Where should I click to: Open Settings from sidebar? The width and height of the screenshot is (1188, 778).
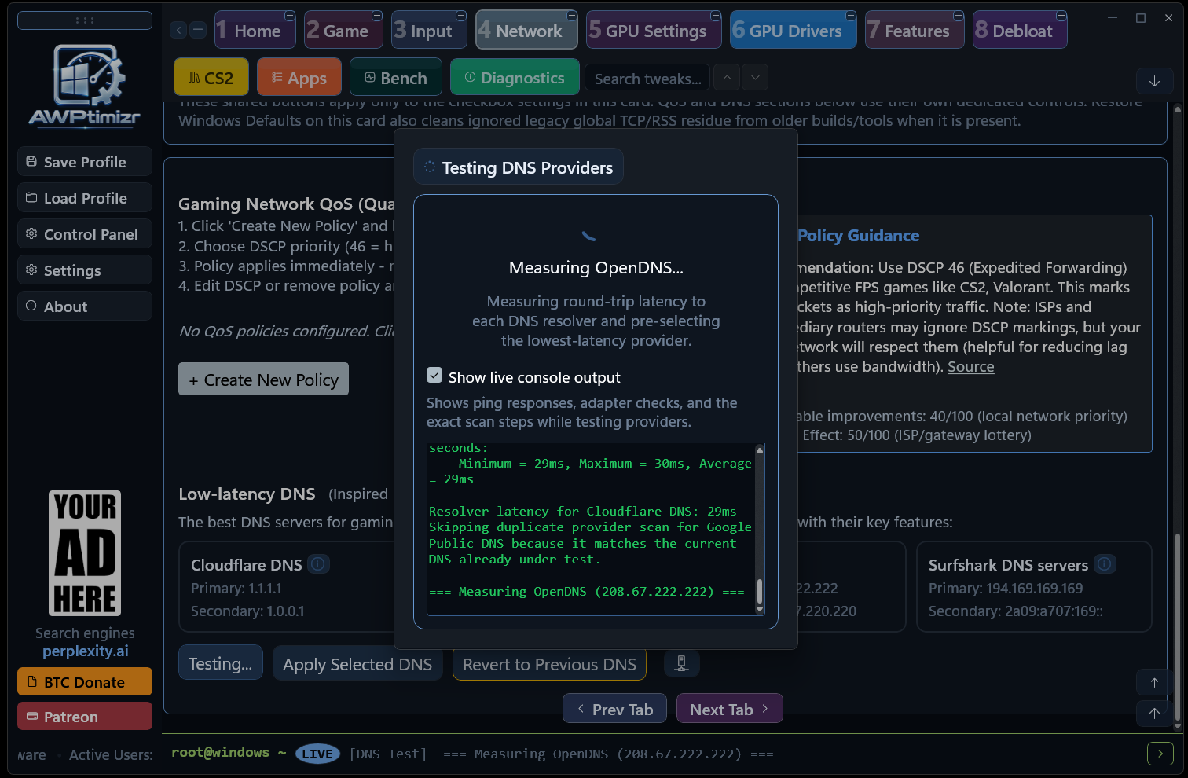[x=85, y=270]
